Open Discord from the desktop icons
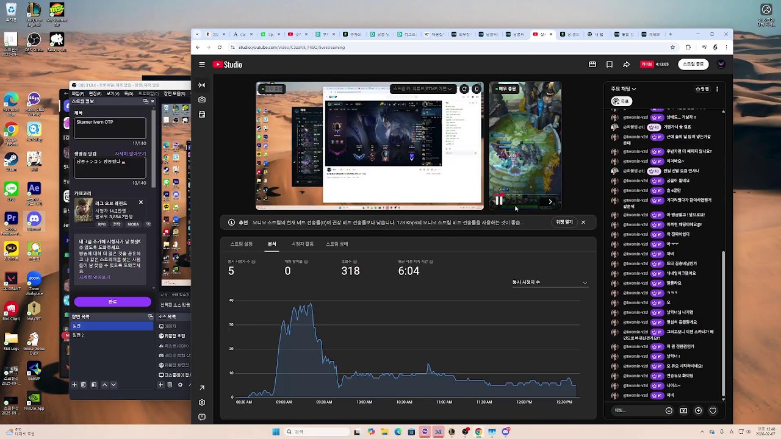Viewport: 781px width, 439px height. [34, 221]
